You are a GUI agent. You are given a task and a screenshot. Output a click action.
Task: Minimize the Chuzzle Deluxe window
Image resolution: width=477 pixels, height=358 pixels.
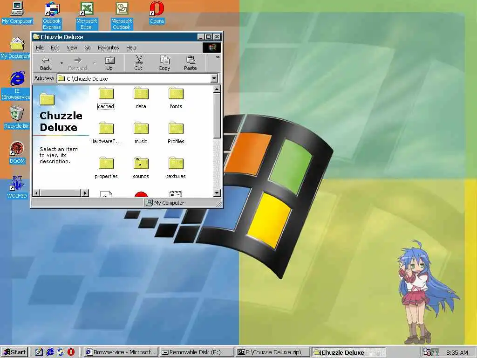pyautogui.click(x=201, y=37)
